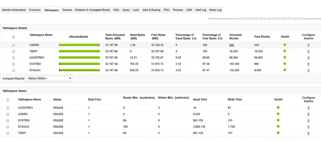
Task: Click green health indicator for SYSTEM in Tablespace Details
Action: (285, 64)
